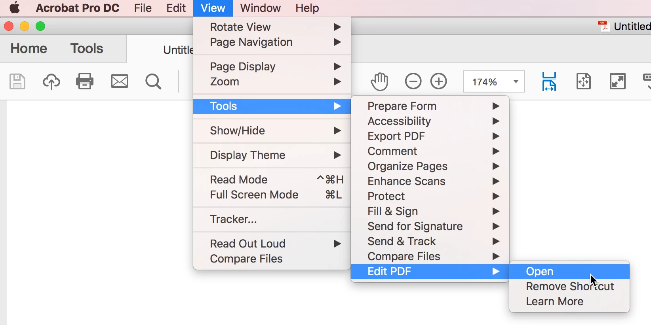Expand the Show/Hide submenu
This screenshot has width=651, height=325.
[x=272, y=130]
